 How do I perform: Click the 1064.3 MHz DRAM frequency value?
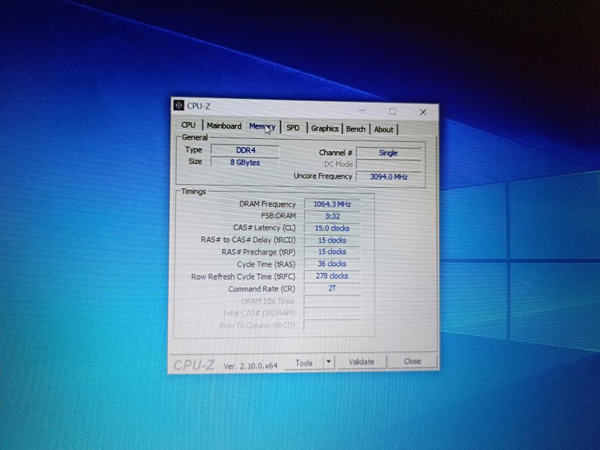[332, 204]
